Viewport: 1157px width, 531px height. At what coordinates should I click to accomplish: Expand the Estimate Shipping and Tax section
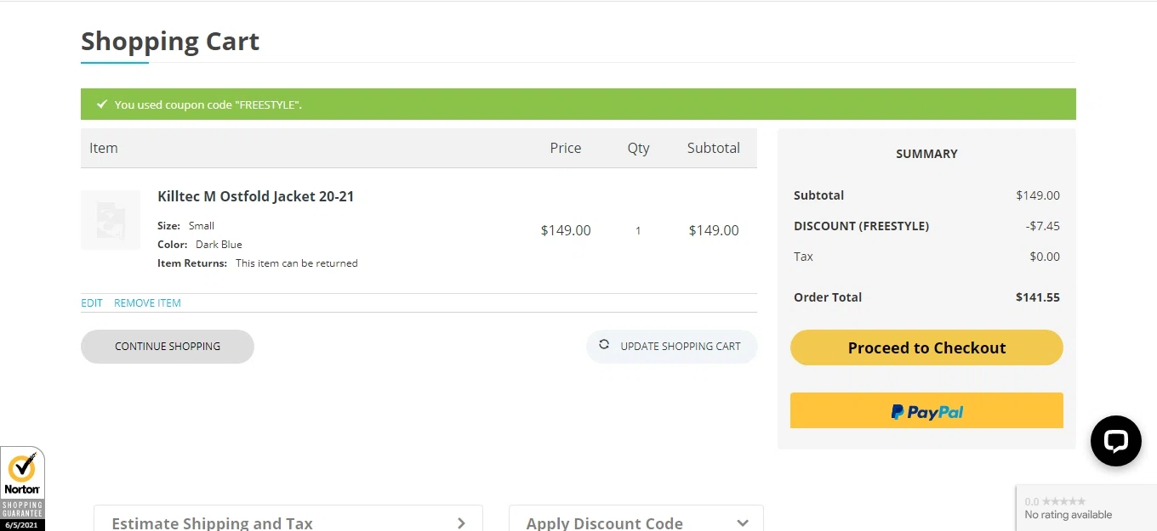pos(213,523)
